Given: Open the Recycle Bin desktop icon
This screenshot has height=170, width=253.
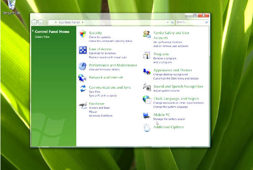Looking at the screenshot, I should point(12,7).
